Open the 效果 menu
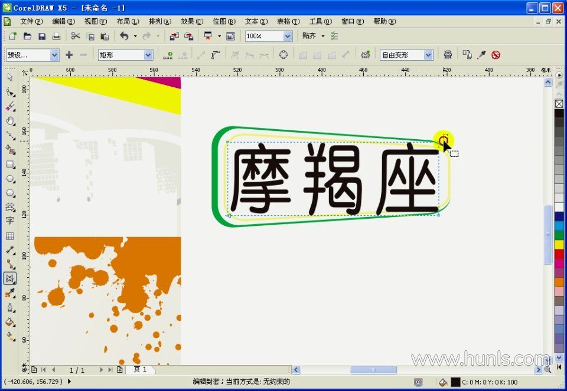The image size is (567, 391). tap(191, 21)
